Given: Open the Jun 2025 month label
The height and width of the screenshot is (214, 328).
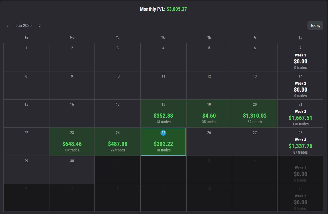Looking at the screenshot, I should coord(24,25).
